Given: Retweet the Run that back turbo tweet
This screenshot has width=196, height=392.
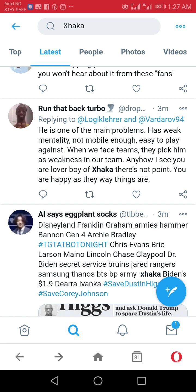Looking at the screenshot, I should click(x=90, y=194).
